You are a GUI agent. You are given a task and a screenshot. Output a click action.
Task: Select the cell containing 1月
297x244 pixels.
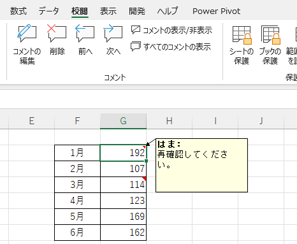tap(77, 153)
